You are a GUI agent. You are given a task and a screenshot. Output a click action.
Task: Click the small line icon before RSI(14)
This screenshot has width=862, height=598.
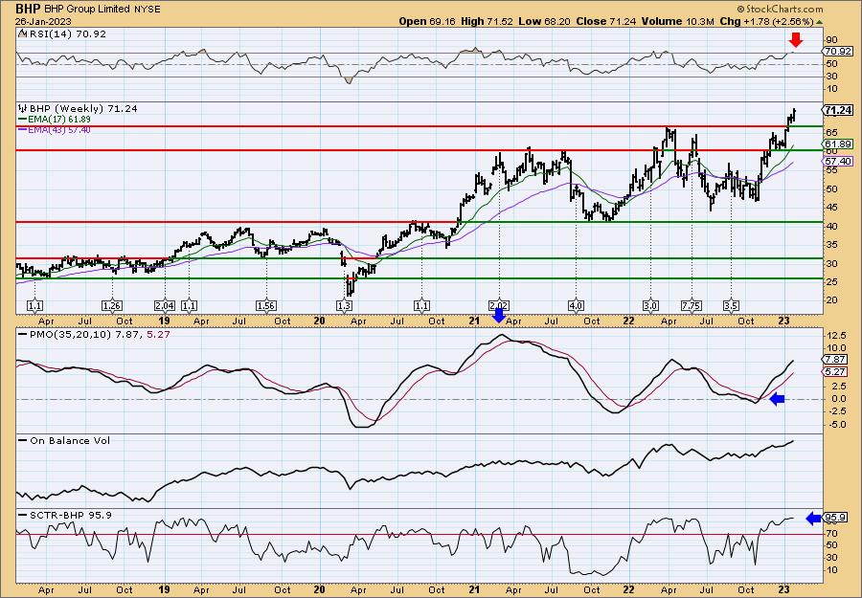pos(22,33)
